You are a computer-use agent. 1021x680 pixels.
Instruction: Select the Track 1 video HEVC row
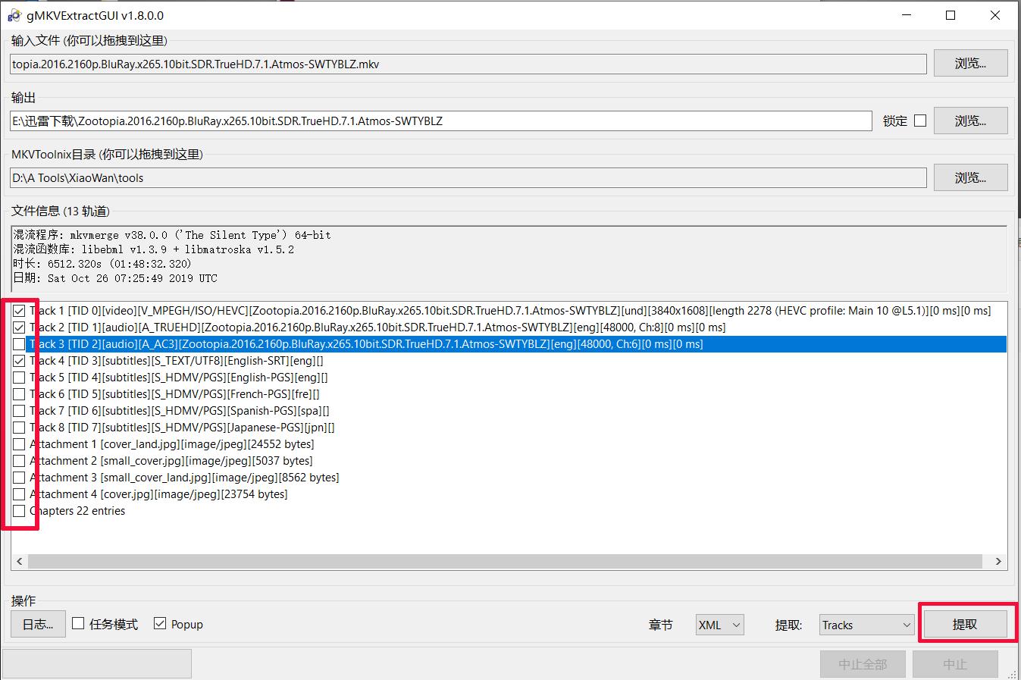tap(510, 311)
